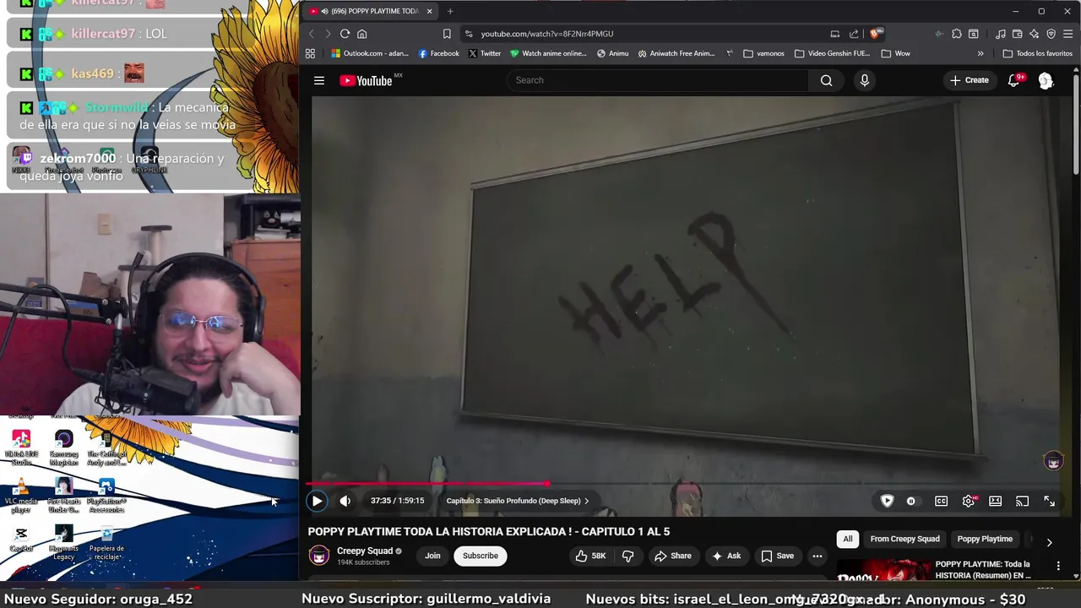Open the music note playlist icon in the toolbar

click(x=1001, y=34)
